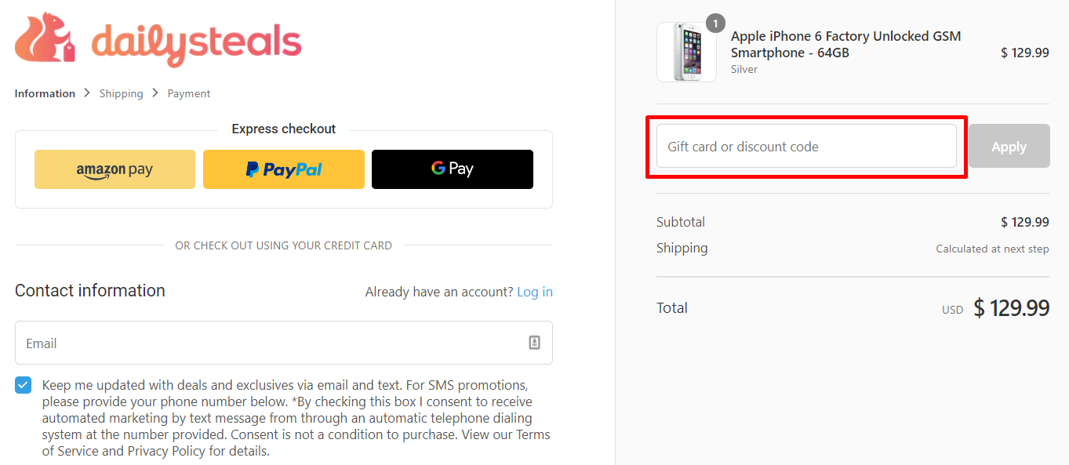
Task: Click the dailysteals squirrel logo icon
Action: 45,42
